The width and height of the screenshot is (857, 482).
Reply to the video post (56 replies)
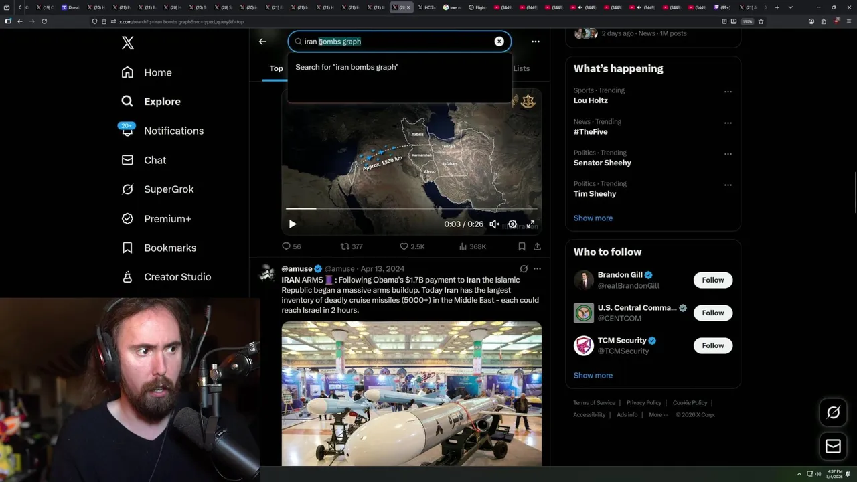[x=291, y=246]
